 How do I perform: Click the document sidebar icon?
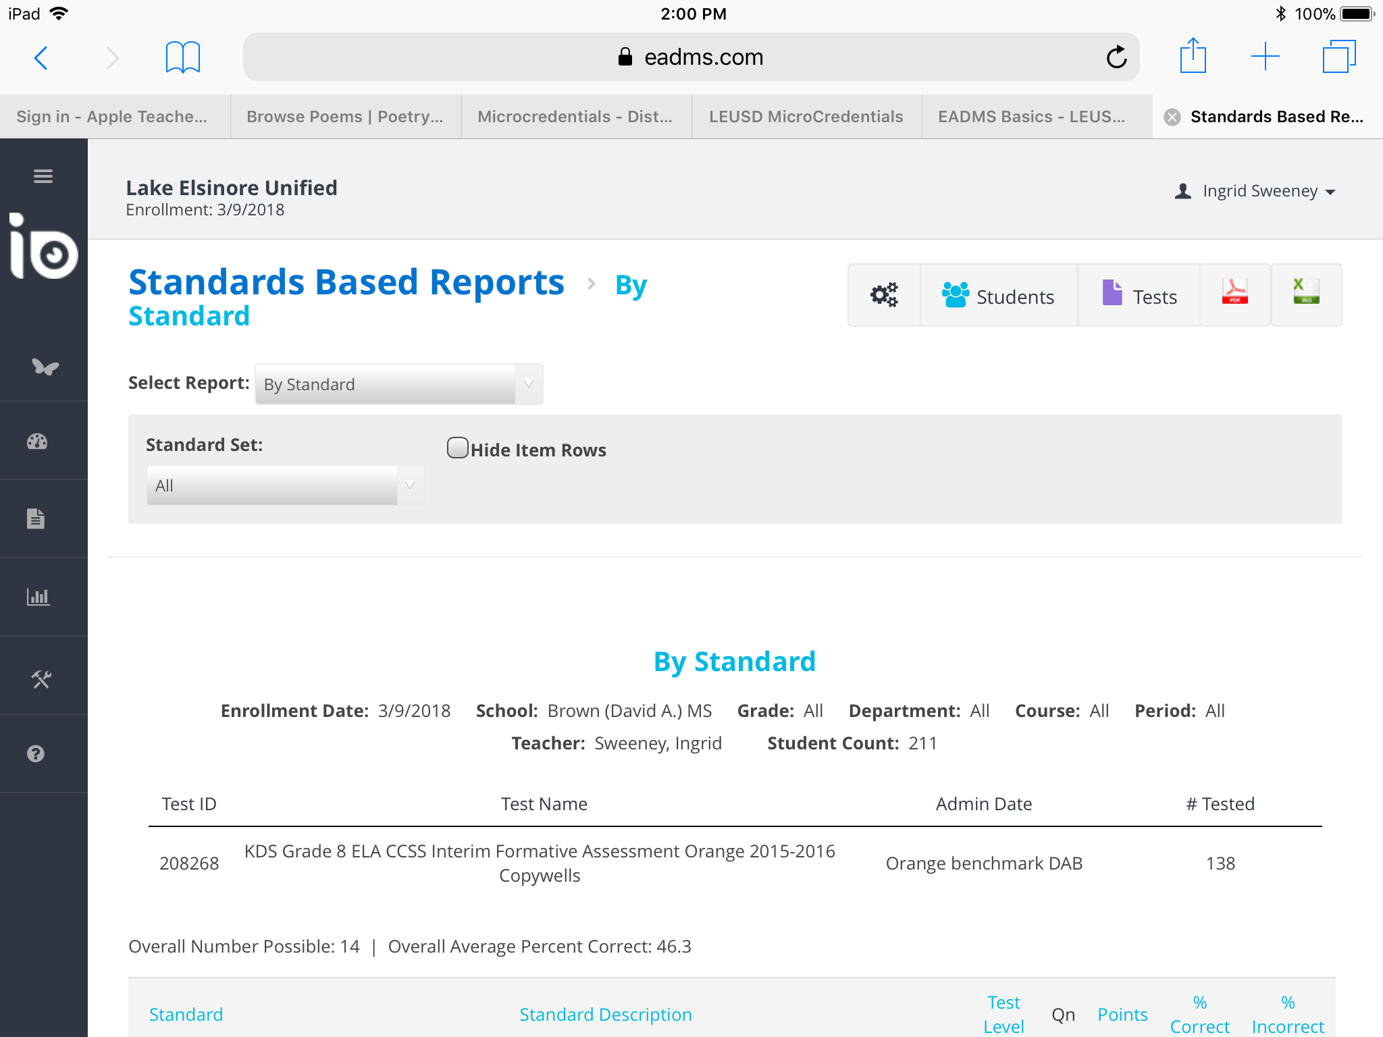(36, 518)
